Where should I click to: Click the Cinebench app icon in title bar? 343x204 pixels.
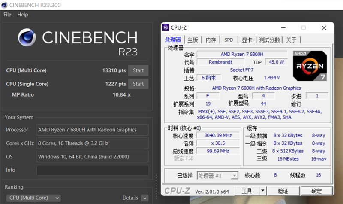tap(4, 5)
